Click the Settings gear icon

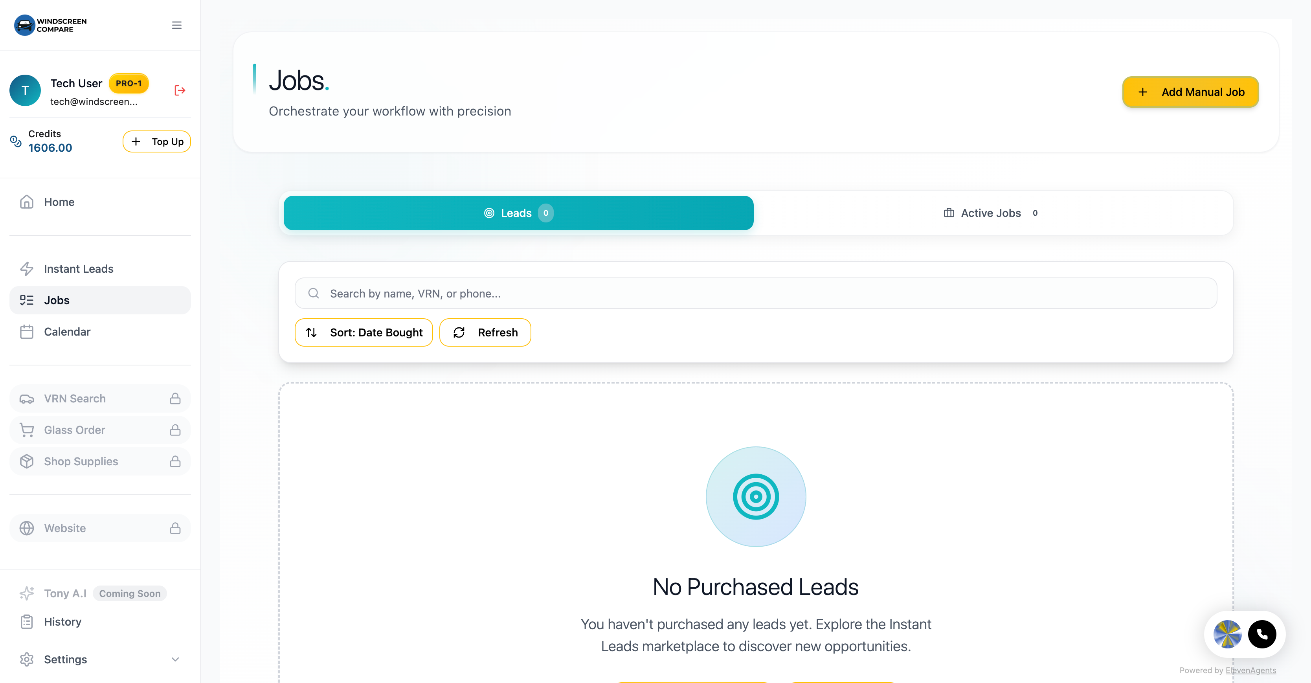[x=26, y=659]
